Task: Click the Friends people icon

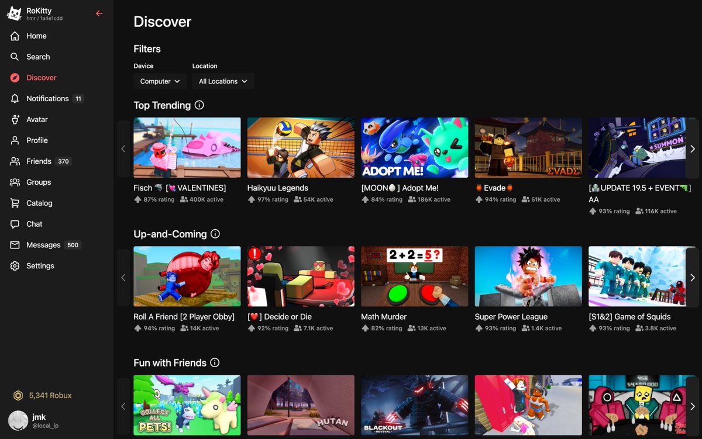Action: pyautogui.click(x=15, y=161)
